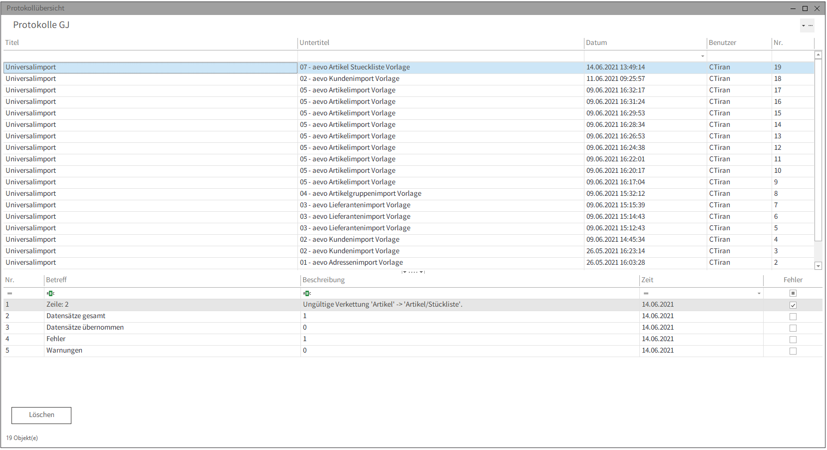Select Lieferantenimport protocol dated 09.06.2021 15:15:39

409,205
